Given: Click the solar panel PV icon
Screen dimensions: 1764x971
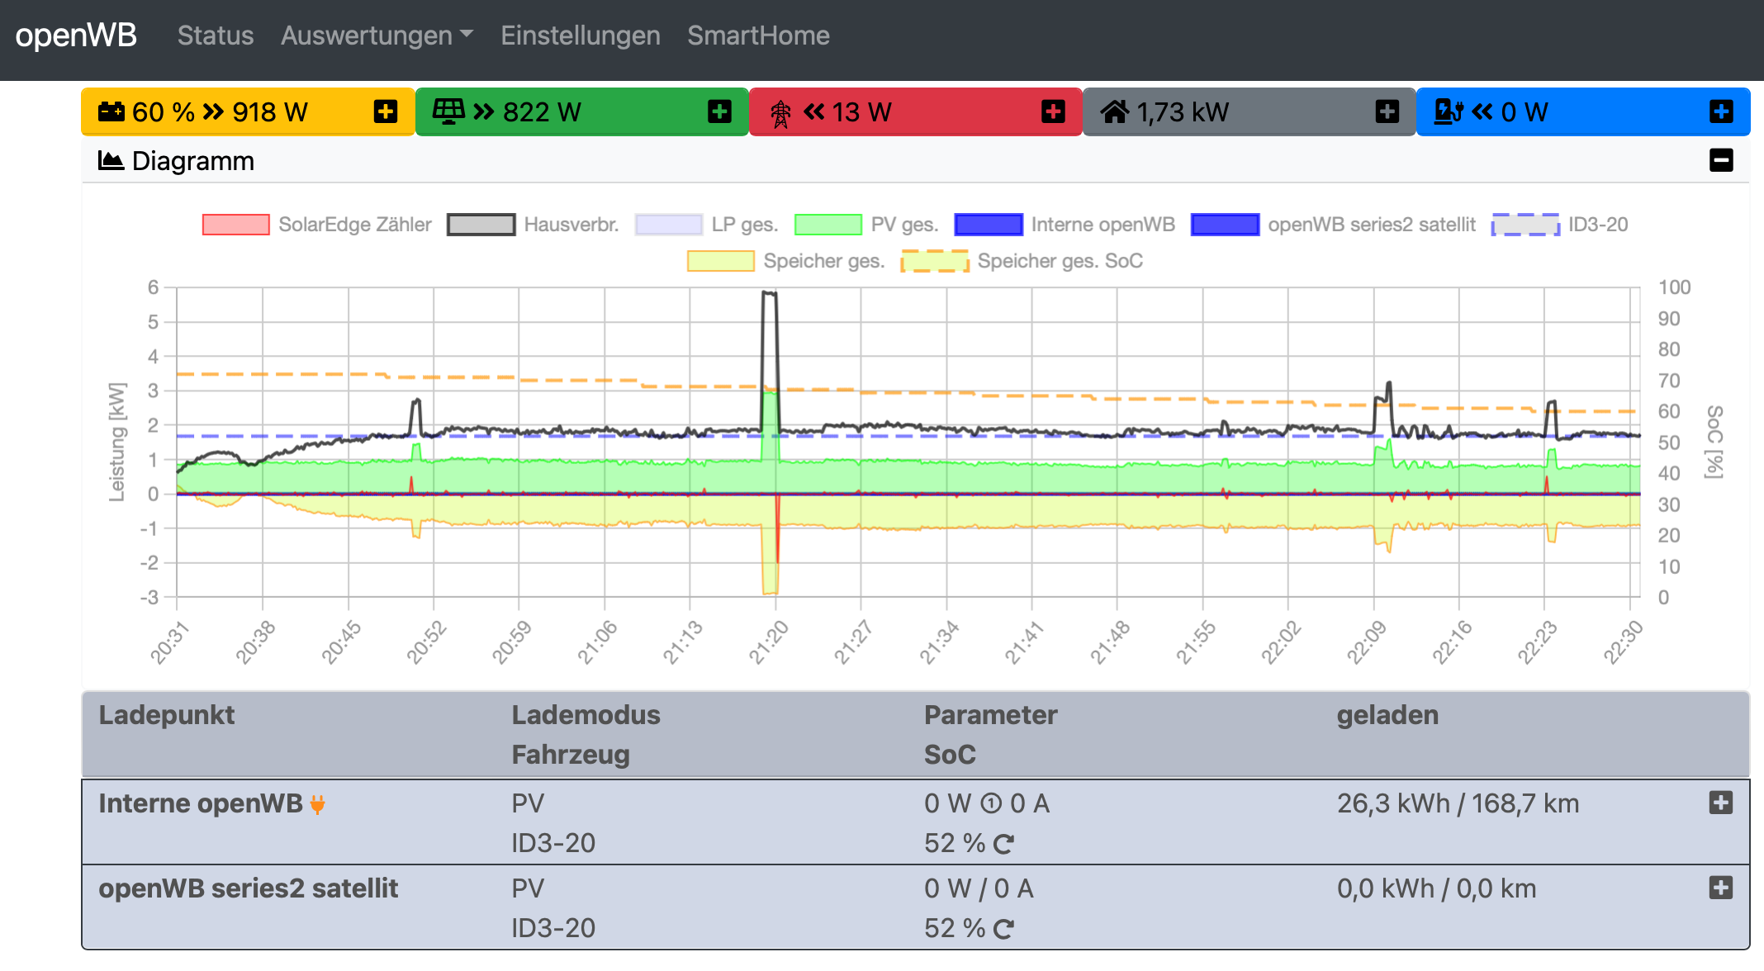Looking at the screenshot, I should [448, 111].
